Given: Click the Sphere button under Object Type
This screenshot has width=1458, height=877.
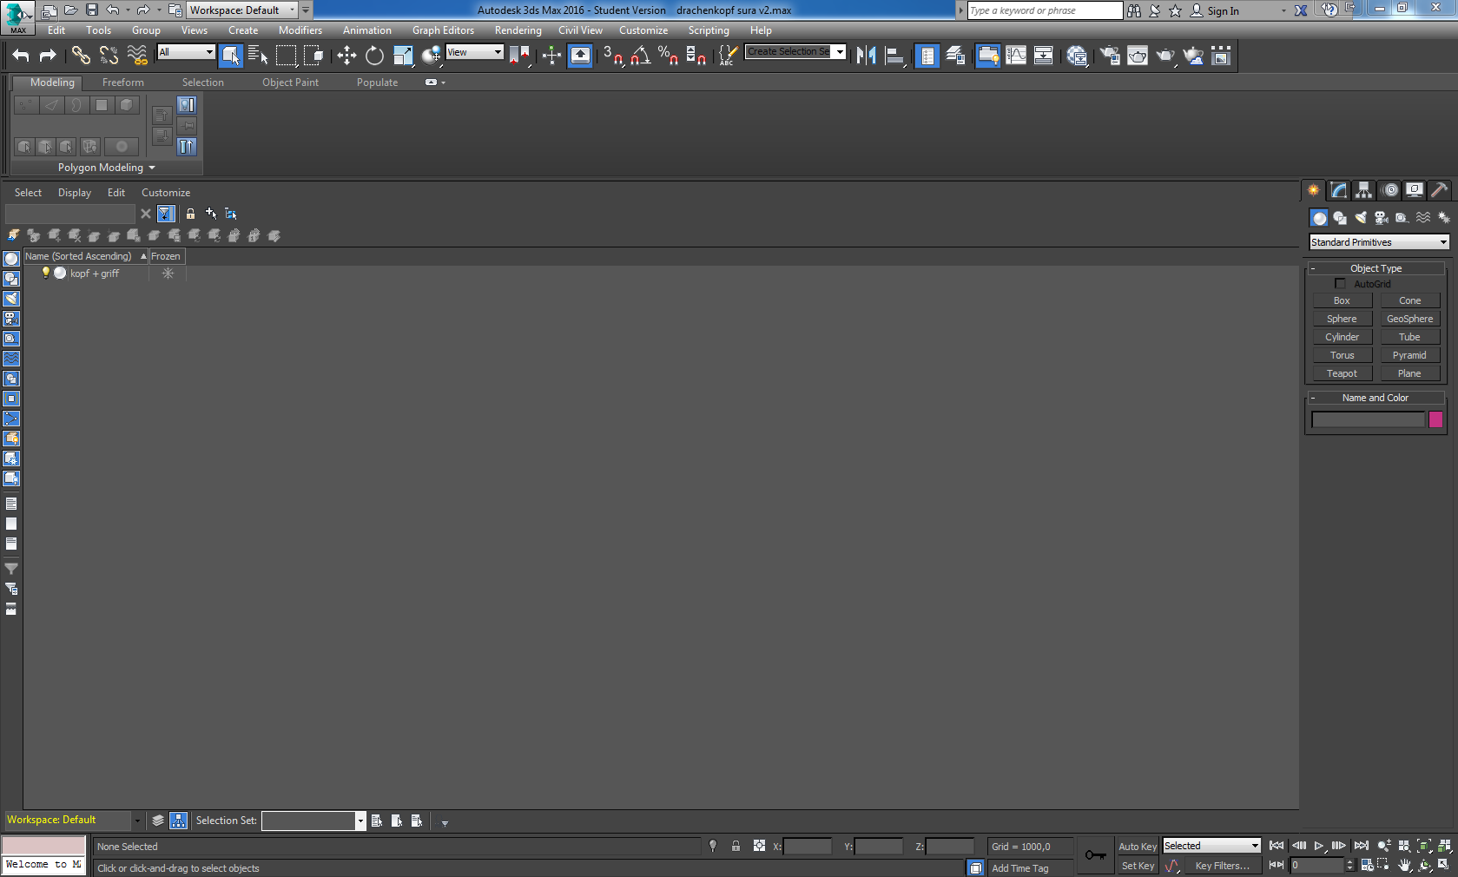Looking at the screenshot, I should click(x=1342, y=318).
